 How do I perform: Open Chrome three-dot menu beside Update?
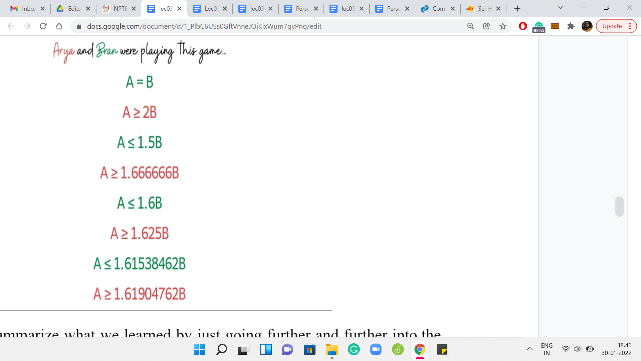pos(630,26)
